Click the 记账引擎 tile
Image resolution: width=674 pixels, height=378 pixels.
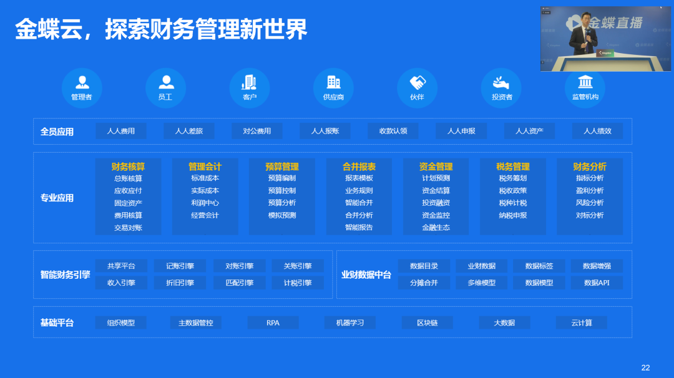pyautogui.click(x=180, y=266)
